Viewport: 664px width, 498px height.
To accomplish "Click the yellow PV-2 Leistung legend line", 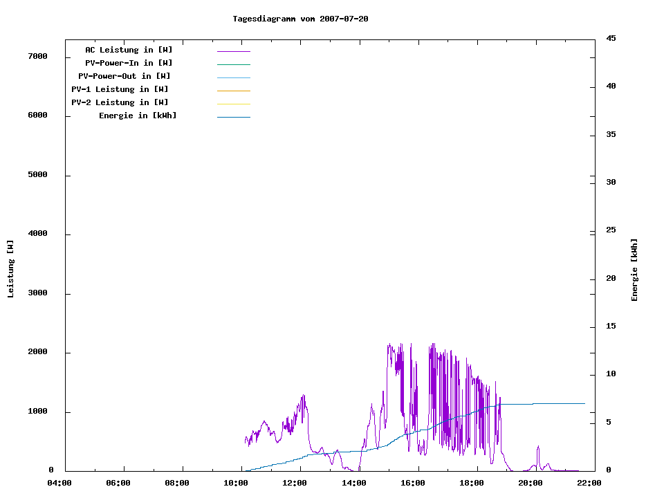I will tap(233, 104).
